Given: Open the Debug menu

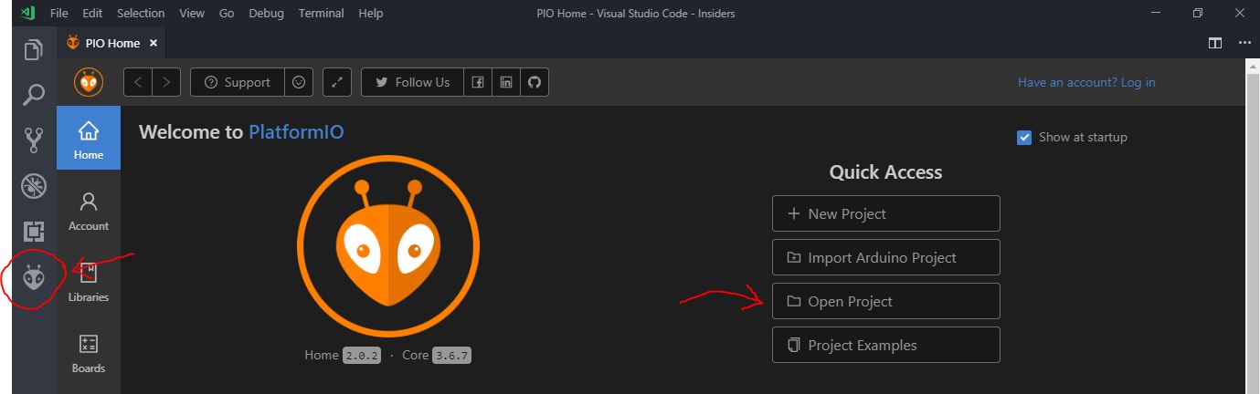Looking at the screenshot, I should (266, 14).
